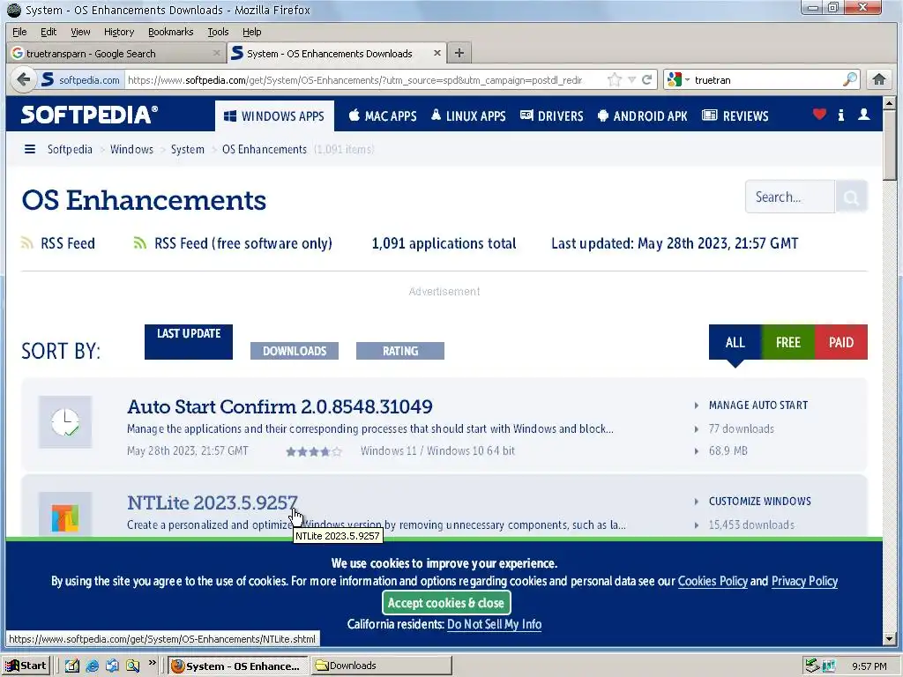Click Internet Explorer quick launch icon
The image size is (903, 677).
92,666
